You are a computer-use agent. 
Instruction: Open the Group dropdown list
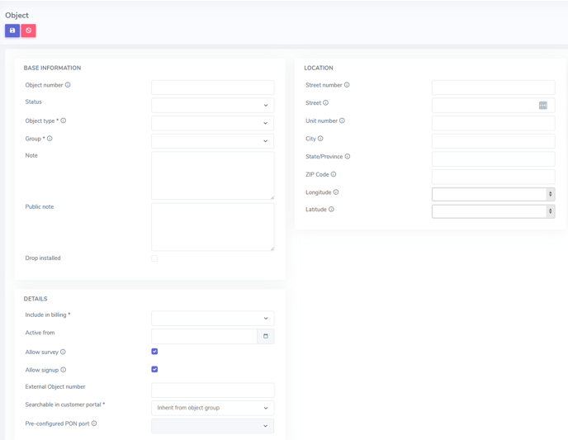[x=212, y=140]
